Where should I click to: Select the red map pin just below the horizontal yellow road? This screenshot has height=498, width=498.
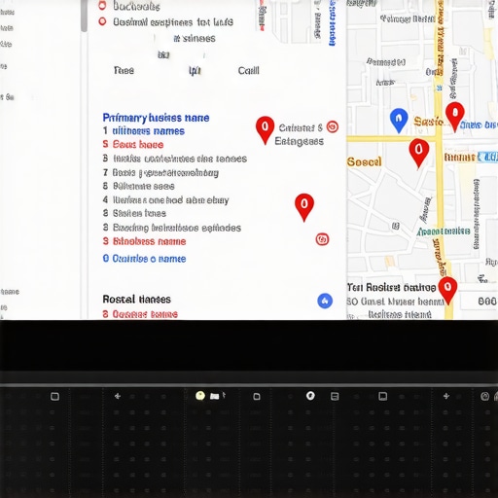coord(418,153)
